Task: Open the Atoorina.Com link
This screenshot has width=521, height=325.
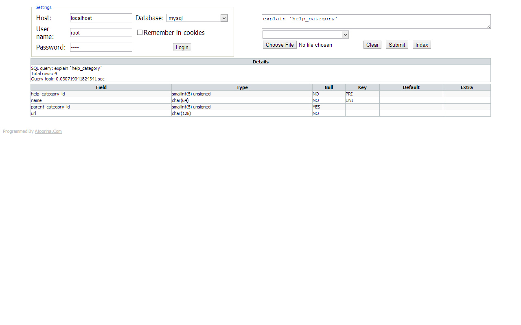Action: pyautogui.click(x=48, y=131)
